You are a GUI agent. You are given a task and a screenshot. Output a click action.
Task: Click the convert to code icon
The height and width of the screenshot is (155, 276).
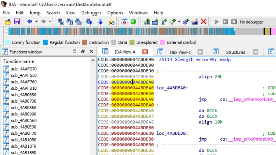pyautogui.click(x=147, y=22)
